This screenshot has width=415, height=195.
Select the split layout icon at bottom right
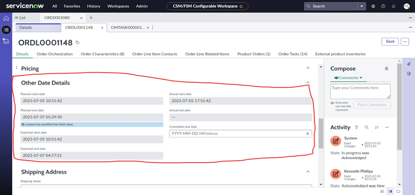[390, 191]
